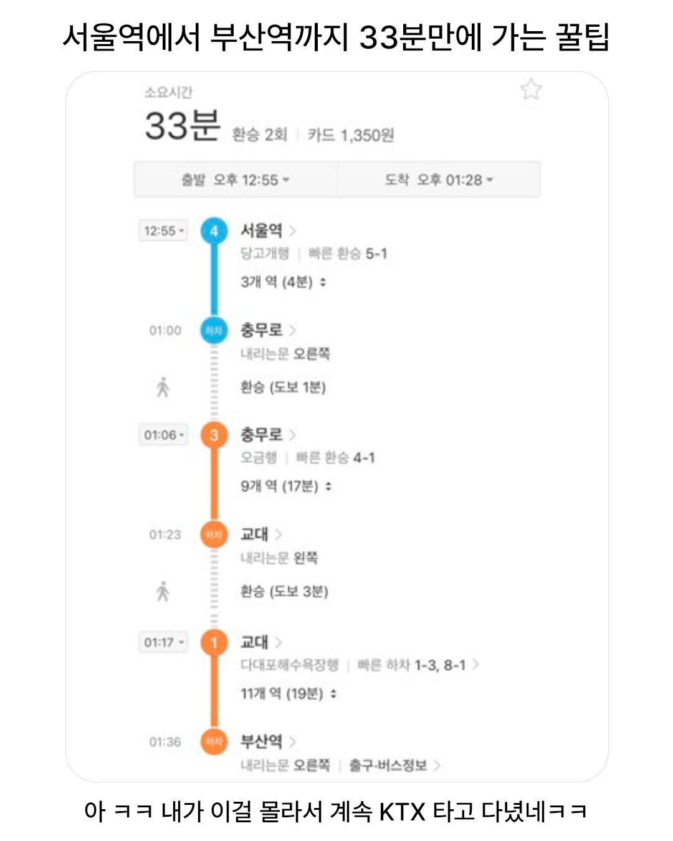Click the blue line 4 circle icon
673x841 pixels.
(214, 231)
